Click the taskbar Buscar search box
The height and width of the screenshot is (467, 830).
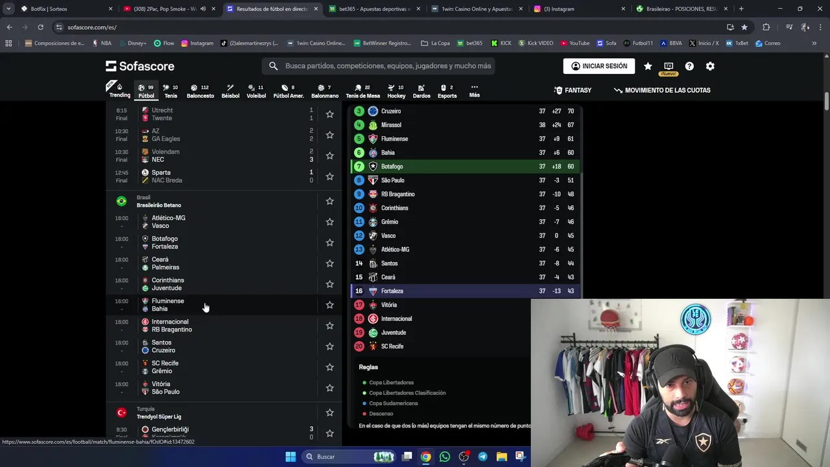(x=350, y=457)
